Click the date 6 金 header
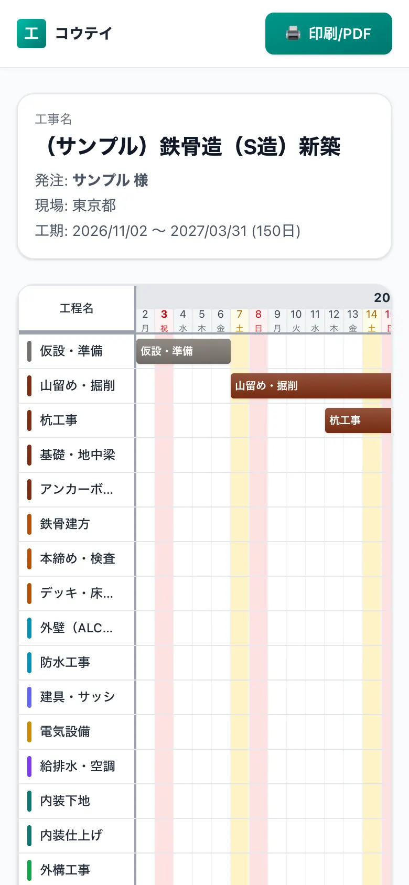 click(x=221, y=320)
